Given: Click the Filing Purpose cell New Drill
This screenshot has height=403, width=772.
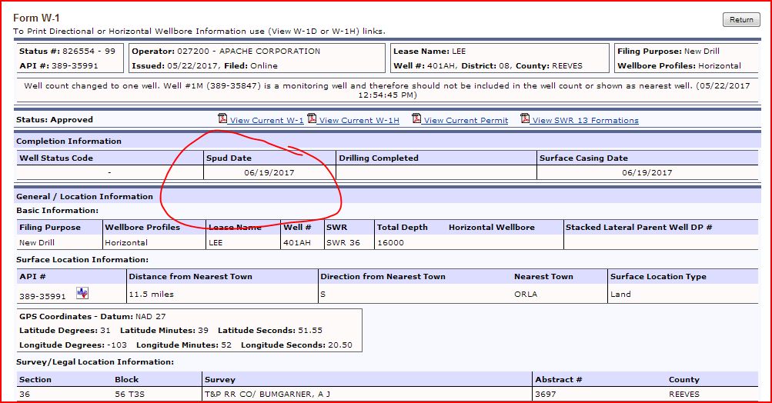Looking at the screenshot, I should [x=37, y=242].
